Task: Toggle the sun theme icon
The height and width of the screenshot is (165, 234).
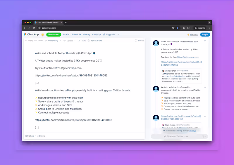Action: (42, 34)
